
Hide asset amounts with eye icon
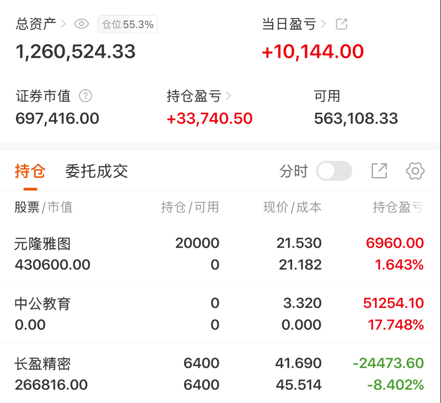[81, 24]
